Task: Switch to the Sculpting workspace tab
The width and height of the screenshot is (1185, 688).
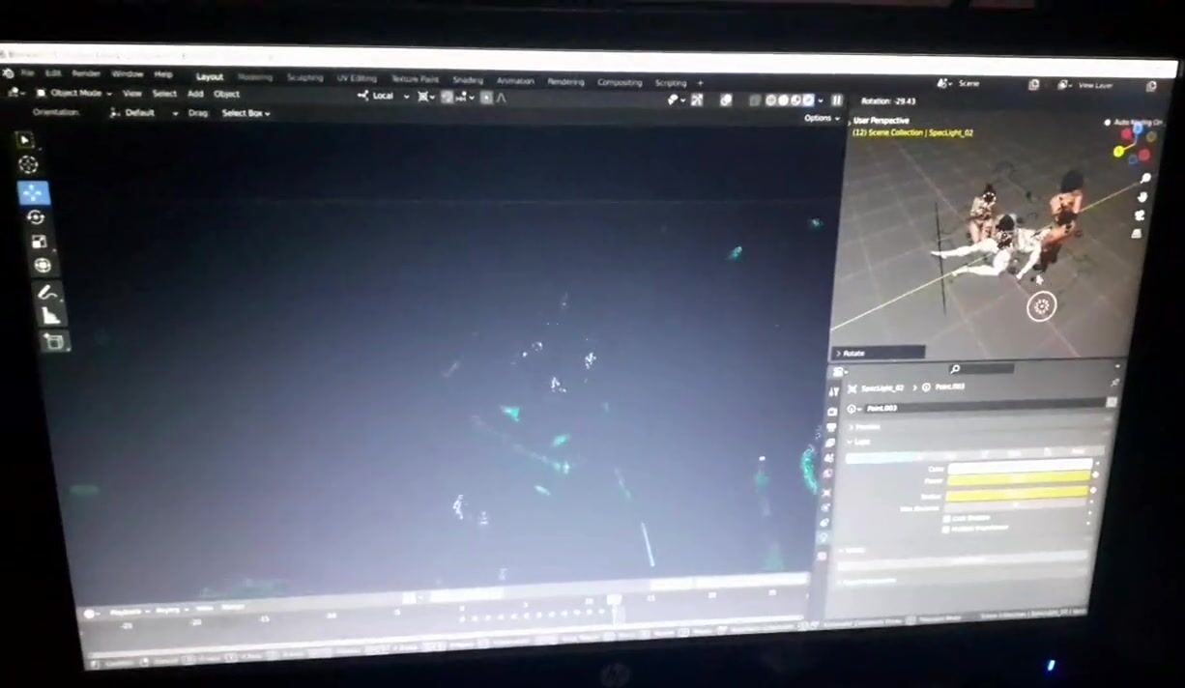Action: point(304,78)
